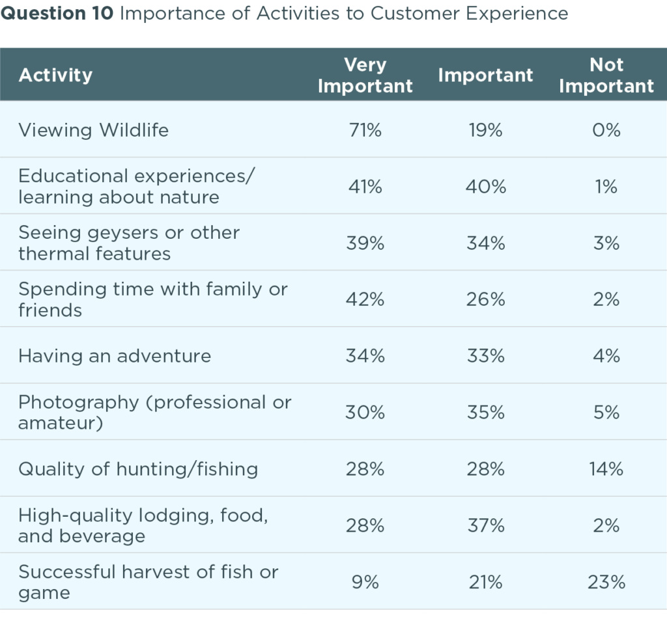Click the 40% cell for Educational experiences
Viewport: 667px width, 619px height.
point(485,187)
